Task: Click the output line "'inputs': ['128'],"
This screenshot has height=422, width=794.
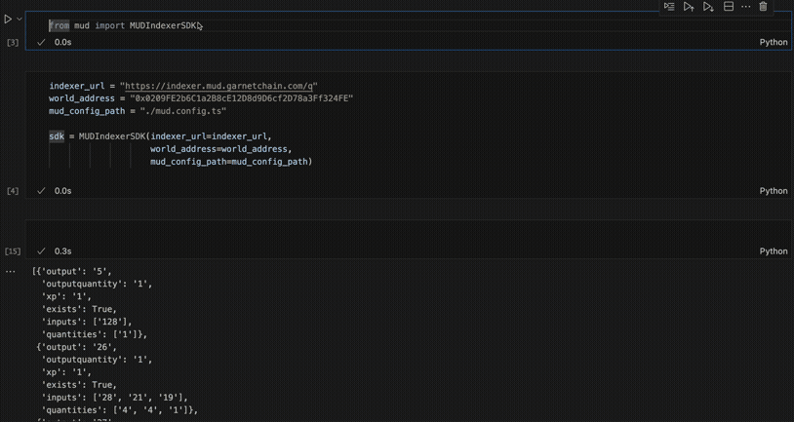Action: [87, 322]
